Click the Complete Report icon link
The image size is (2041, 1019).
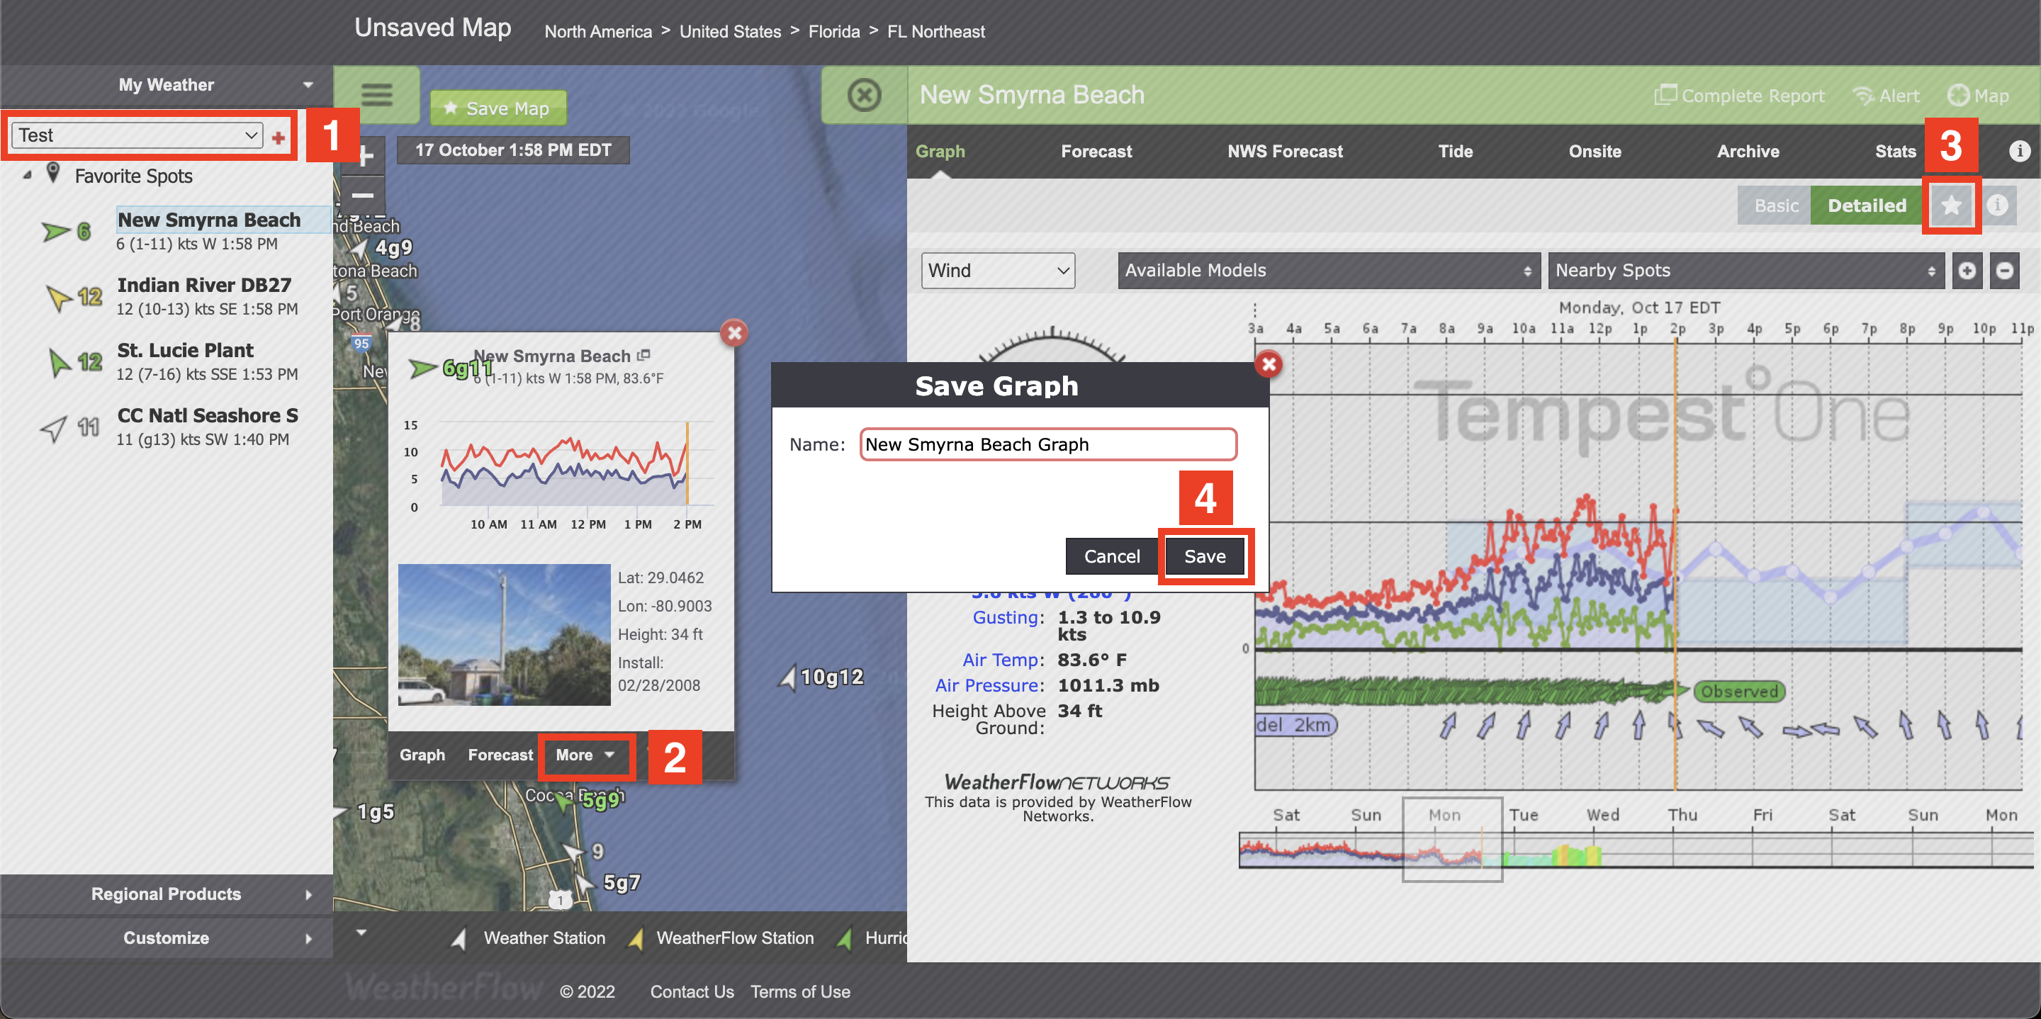pos(1739,95)
